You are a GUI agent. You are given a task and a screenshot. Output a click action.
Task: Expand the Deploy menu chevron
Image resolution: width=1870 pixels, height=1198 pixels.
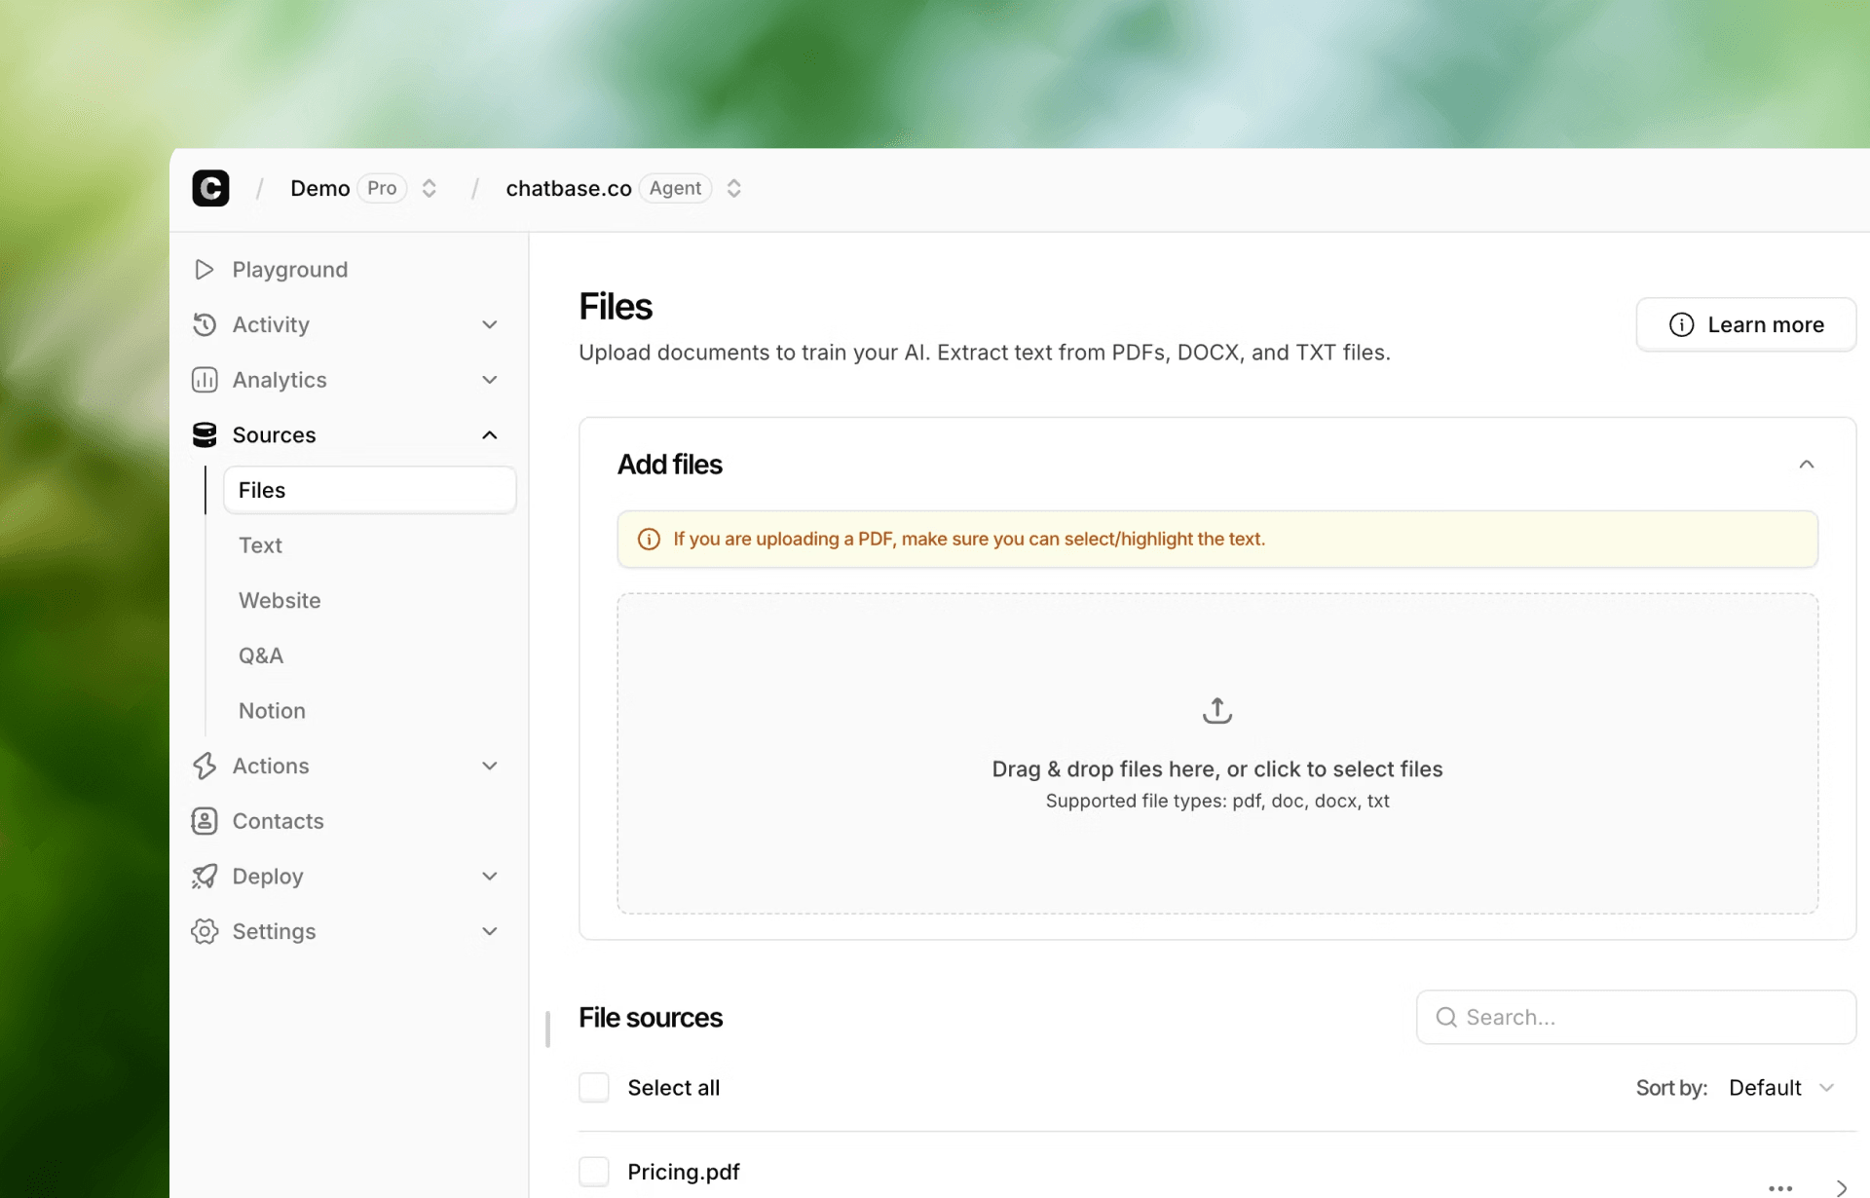(x=490, y=877)
